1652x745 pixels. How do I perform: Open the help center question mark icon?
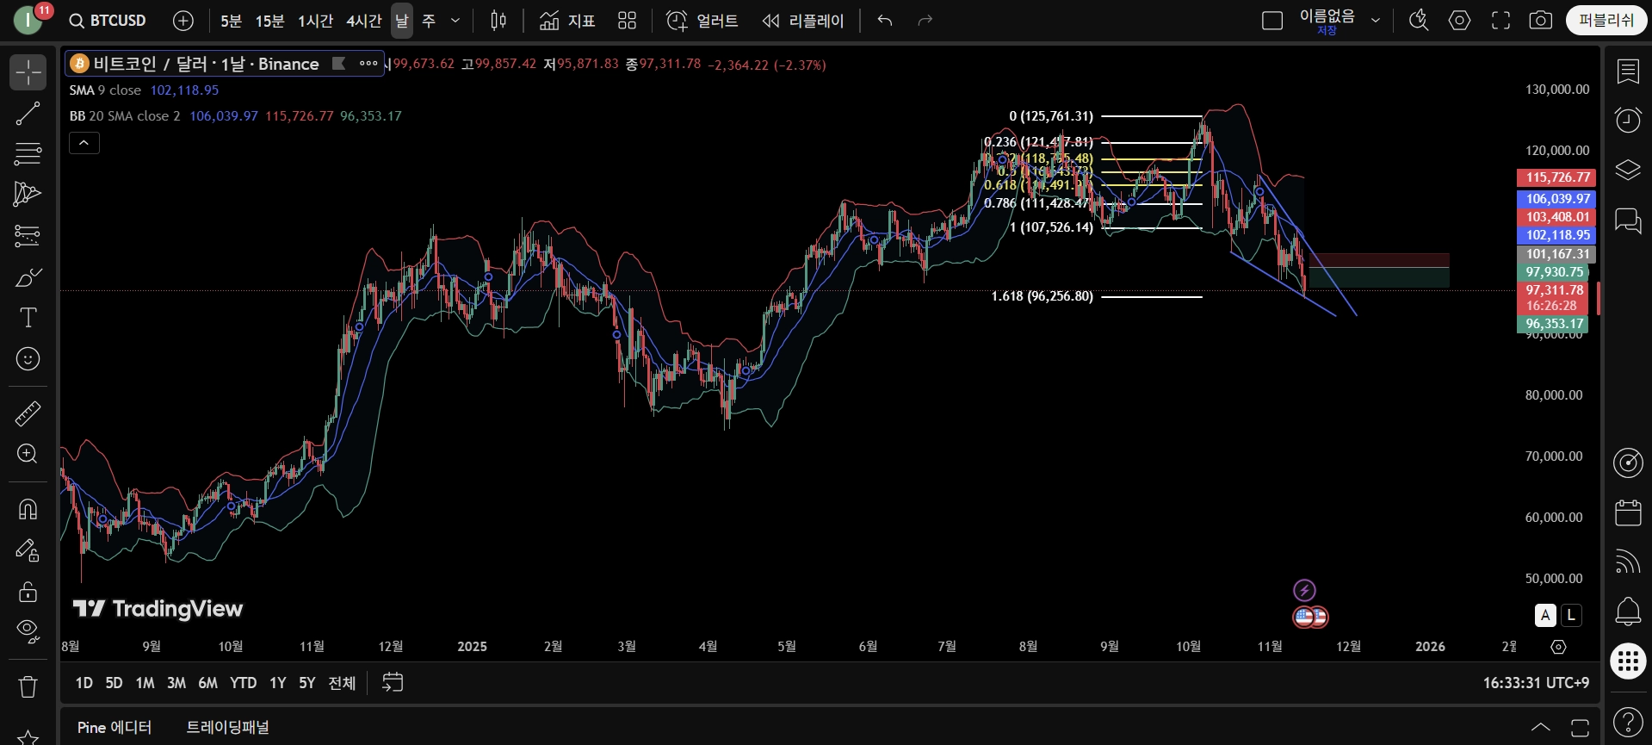coord(1628,722)
